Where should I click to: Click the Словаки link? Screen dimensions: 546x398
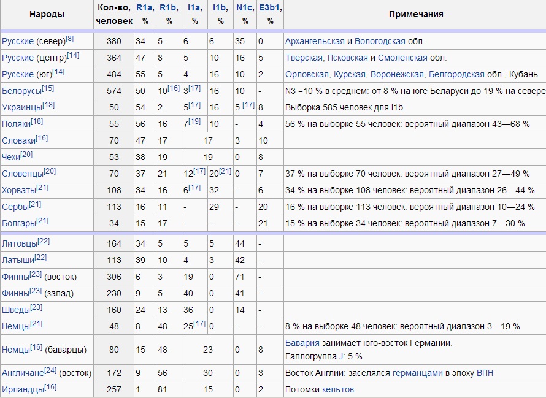point(19,140)
